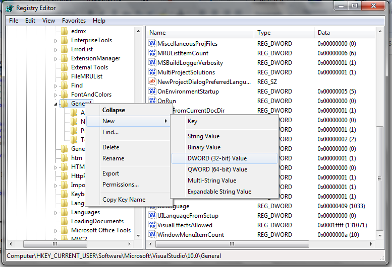Expand the Languages tree node
This screenshot has height=267, width=392.
[x=56, y=213]
